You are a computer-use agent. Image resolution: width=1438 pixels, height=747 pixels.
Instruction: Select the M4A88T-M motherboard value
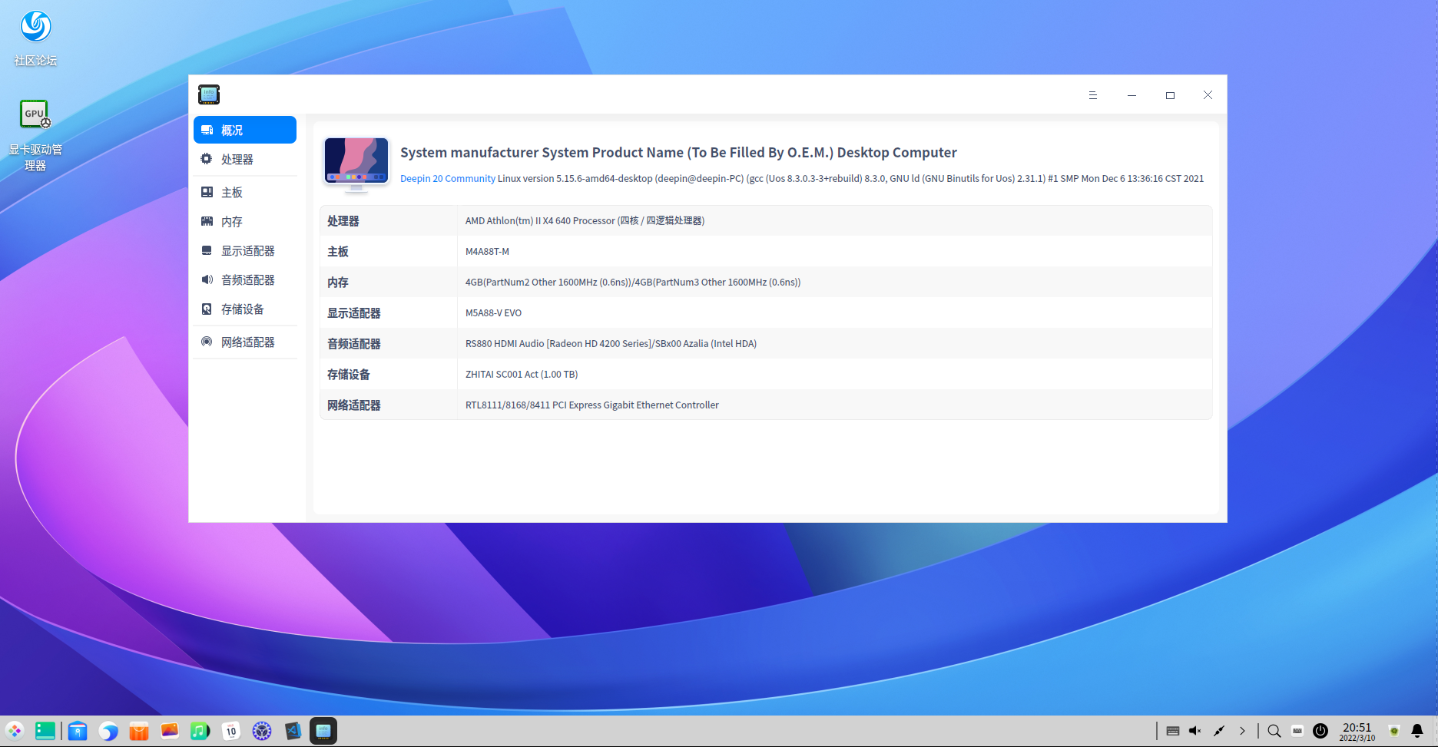pyautogui.click(x=487, y=251)
